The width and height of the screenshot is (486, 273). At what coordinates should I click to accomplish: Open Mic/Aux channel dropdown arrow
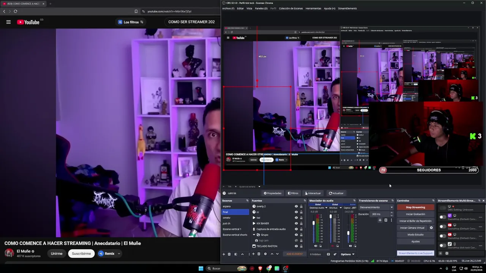[341, 208]
